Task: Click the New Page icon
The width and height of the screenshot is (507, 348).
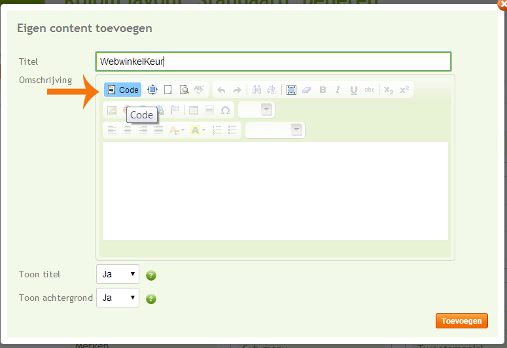Action: [167, 90]
